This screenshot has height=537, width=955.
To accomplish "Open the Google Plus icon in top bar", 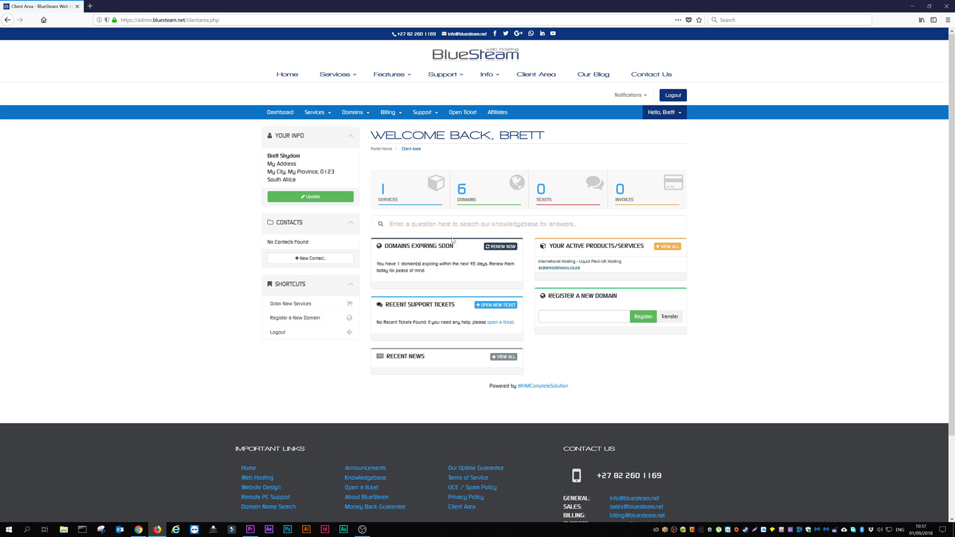I will 518,34.
